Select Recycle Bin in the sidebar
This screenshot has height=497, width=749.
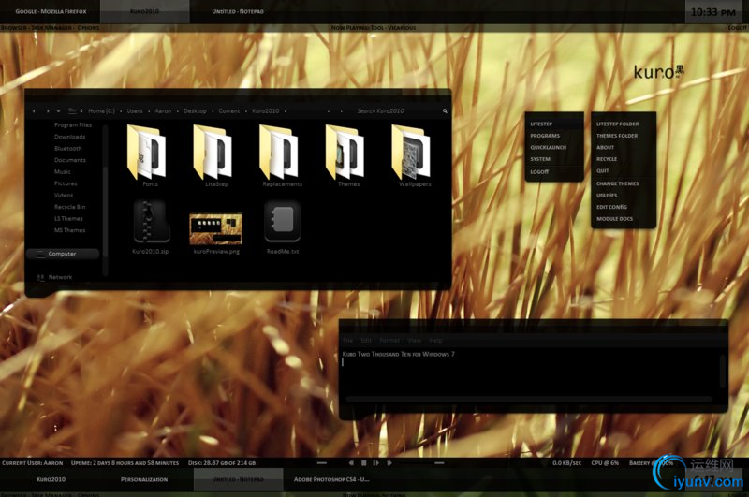tap(69, 207)
